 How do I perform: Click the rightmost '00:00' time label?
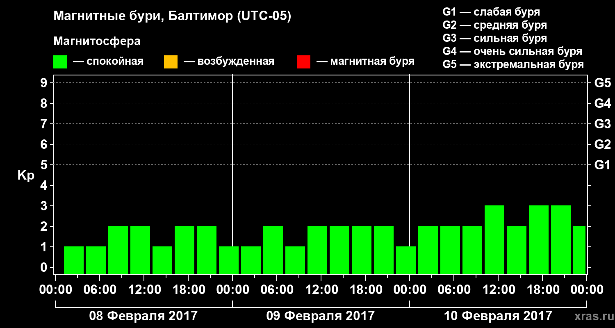point(587,290)
